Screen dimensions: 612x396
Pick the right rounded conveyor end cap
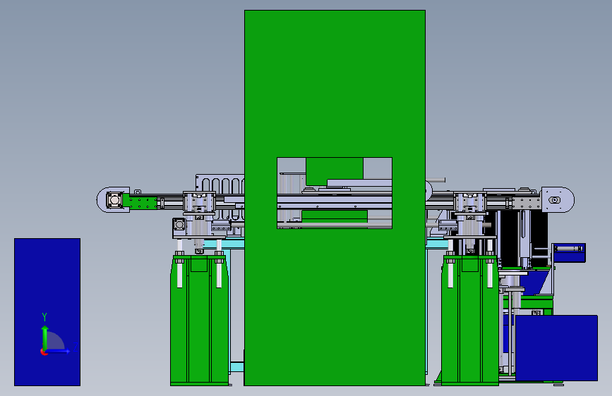(558, 199)
